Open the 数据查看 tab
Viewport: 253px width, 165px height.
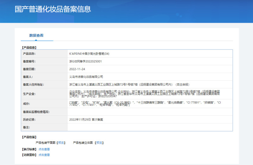coord(36,35)
